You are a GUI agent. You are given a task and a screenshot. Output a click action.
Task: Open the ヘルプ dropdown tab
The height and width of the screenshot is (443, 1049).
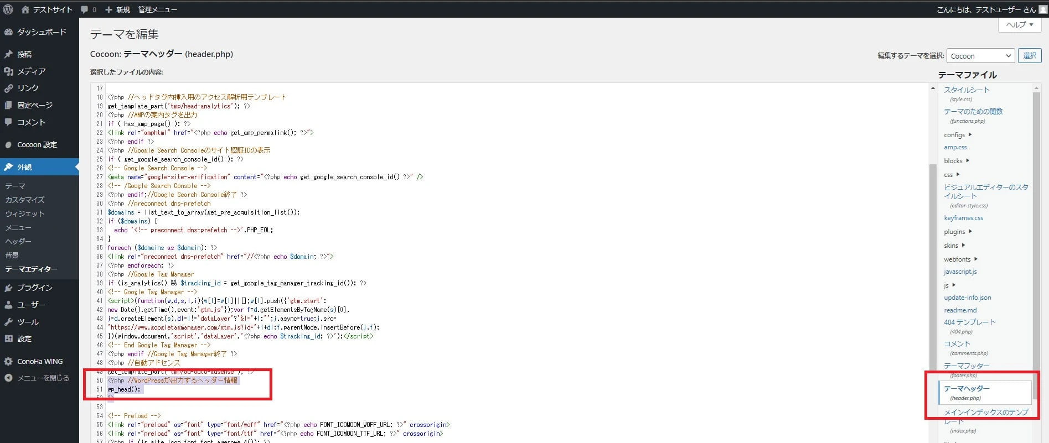[x=1020, y=25]
